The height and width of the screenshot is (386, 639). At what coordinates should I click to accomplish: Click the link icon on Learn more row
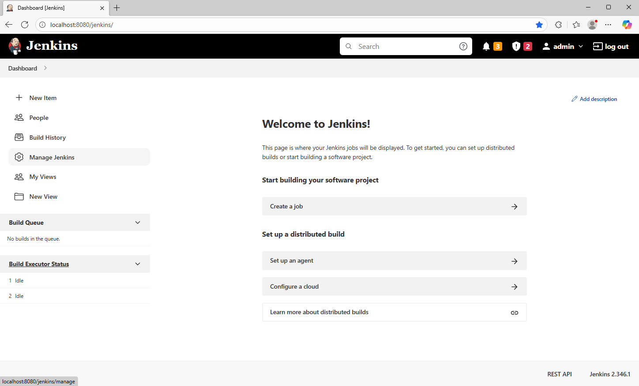[515, 313]
